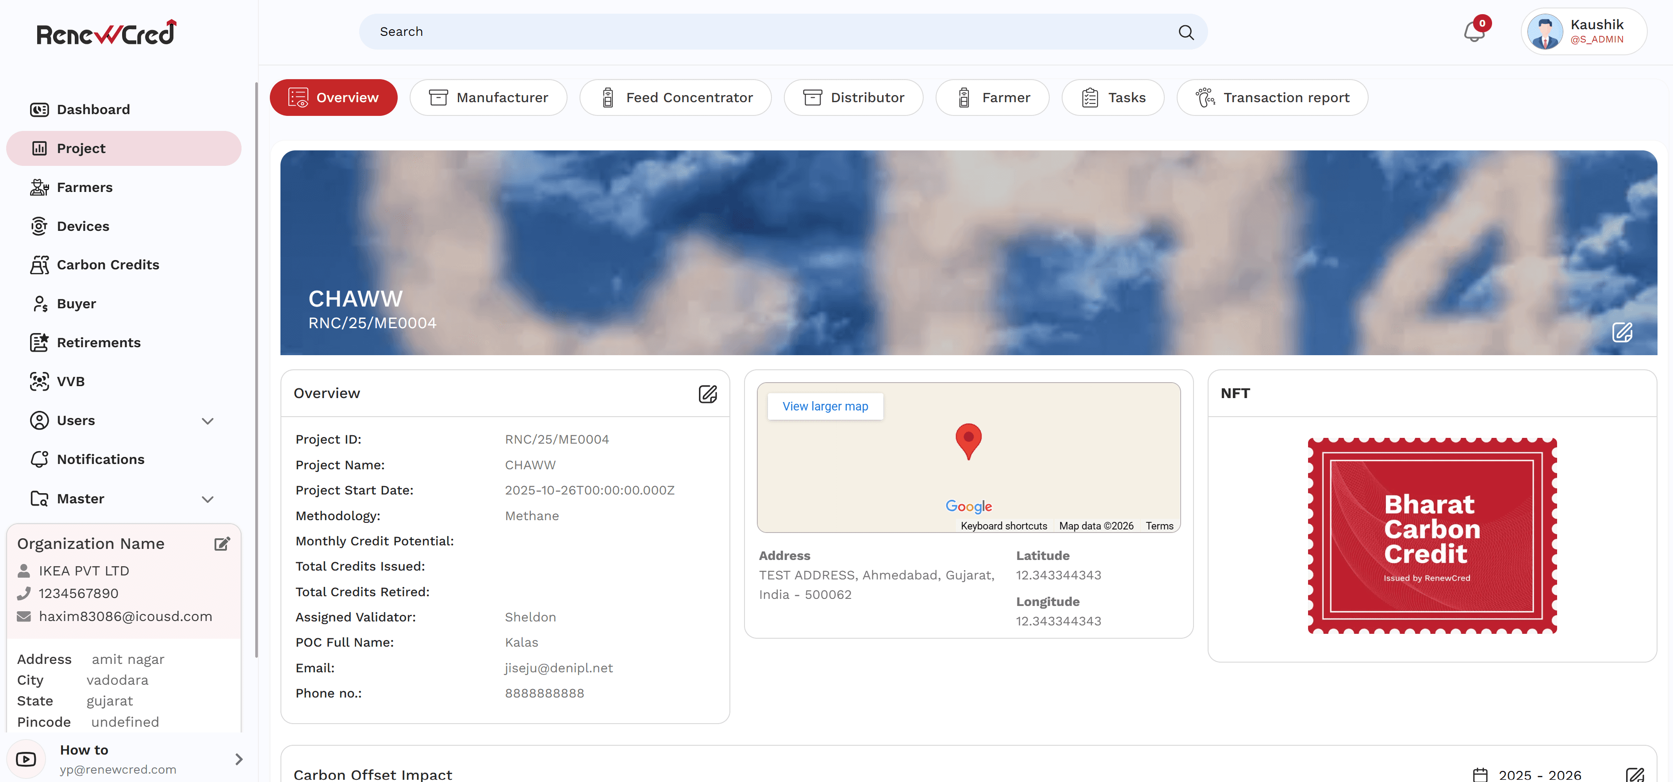The width and height of the screenshot is (1673, 782).
Task: Click the View larger map link
Action: [825, 406]
